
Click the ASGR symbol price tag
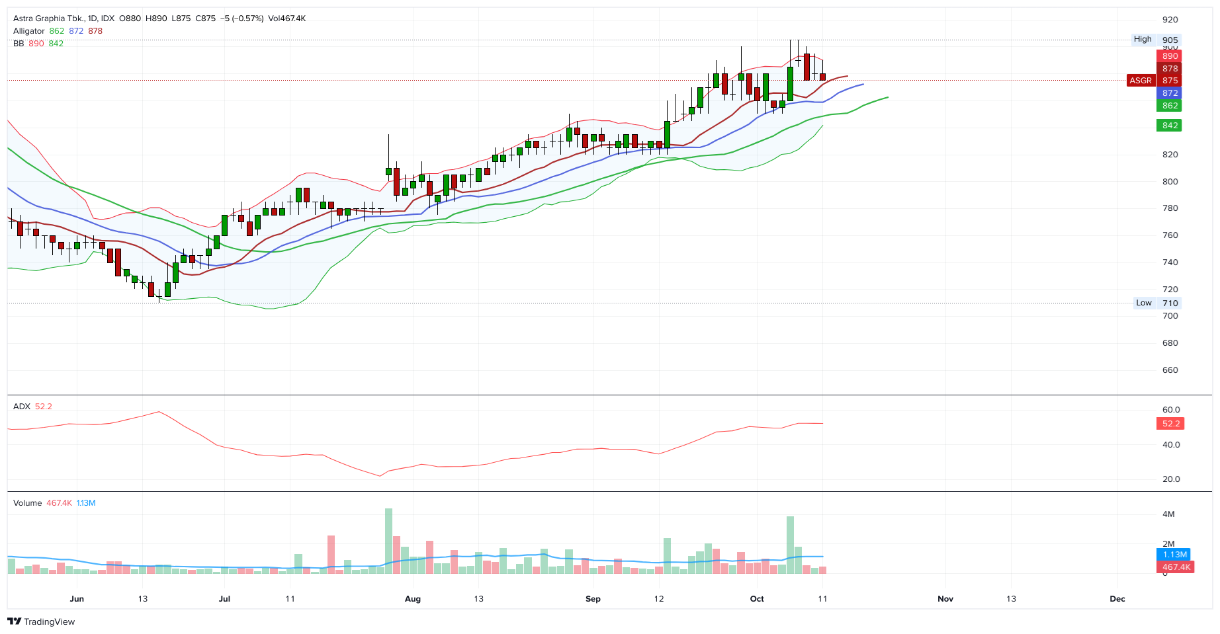[1141, 81]
